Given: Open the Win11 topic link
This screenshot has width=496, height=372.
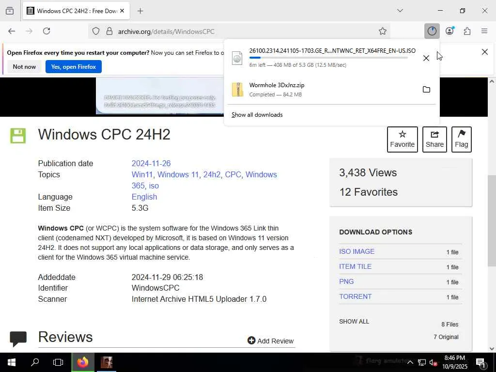Looking at the screenshot, I should coord(142,174).
